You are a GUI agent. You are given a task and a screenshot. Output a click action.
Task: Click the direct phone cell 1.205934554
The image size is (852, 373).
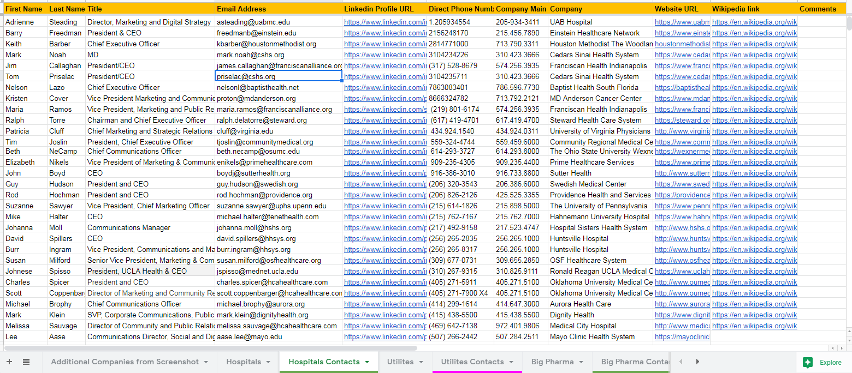(460, 22)
